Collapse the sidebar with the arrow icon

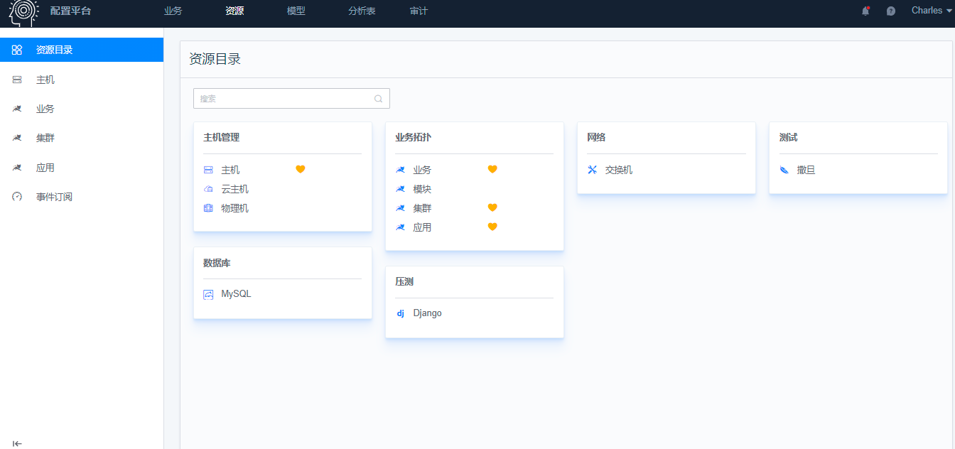(x=17, y=443)
